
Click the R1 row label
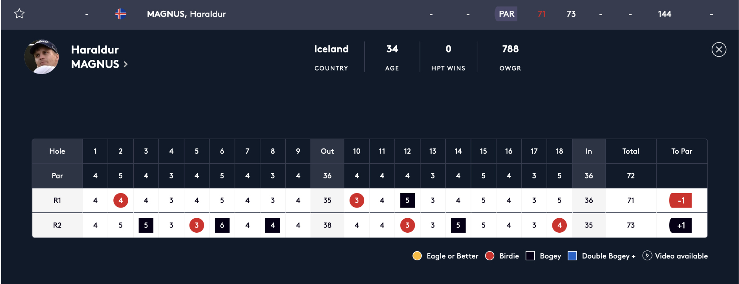point(57,201)
